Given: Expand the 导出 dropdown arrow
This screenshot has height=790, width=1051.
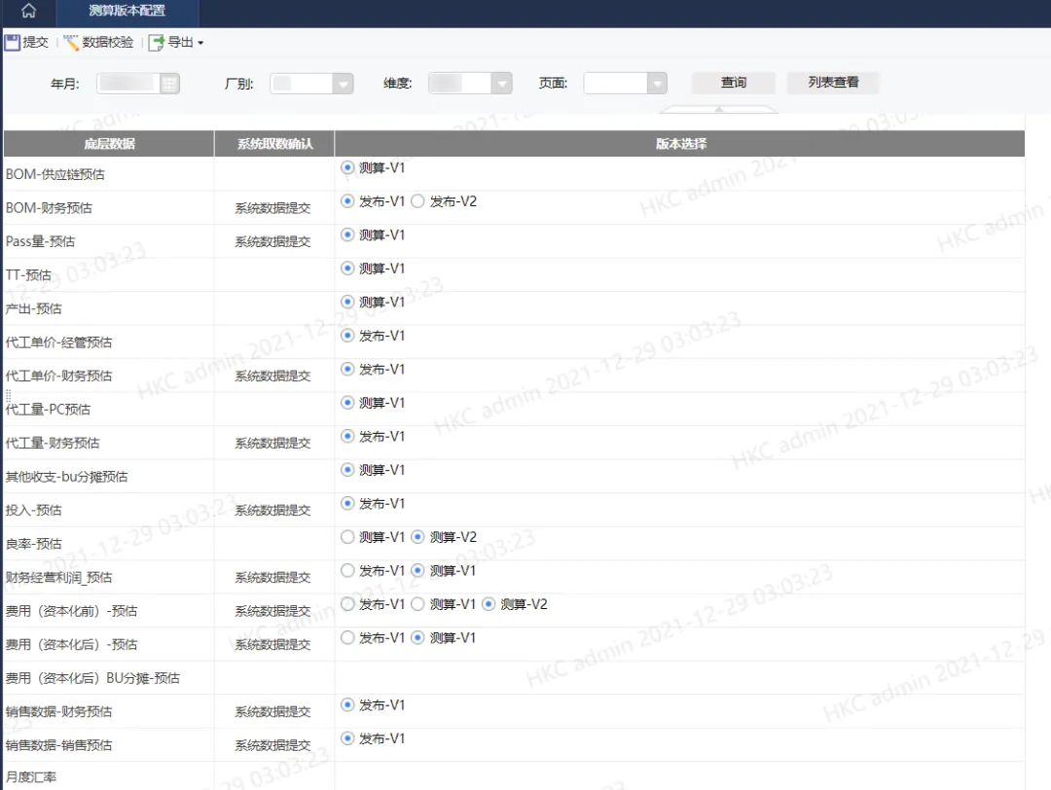Looking at the screenshot, I should click(200, 43).
